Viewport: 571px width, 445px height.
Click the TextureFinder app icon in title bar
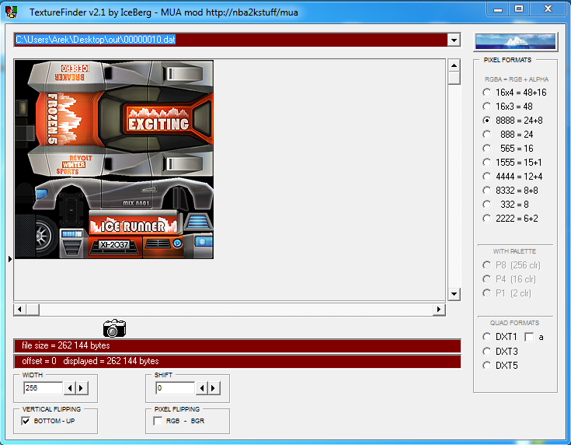12,12
